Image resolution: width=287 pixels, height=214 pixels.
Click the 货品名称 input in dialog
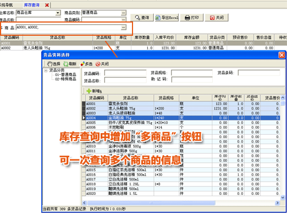pyautogui.click(x=125, y=80)
